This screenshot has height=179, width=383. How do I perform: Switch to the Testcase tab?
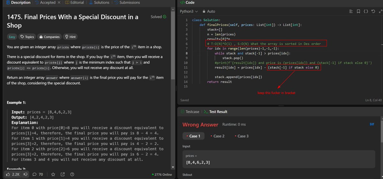190,112
